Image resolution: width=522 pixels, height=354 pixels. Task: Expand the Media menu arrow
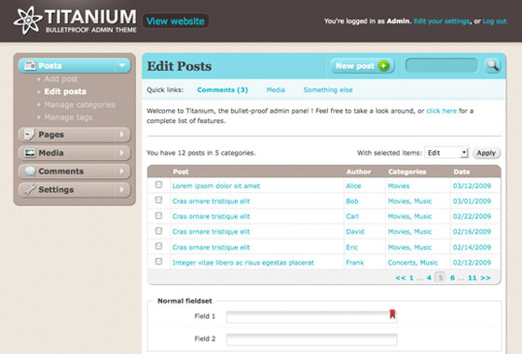(x=122, y=153)
